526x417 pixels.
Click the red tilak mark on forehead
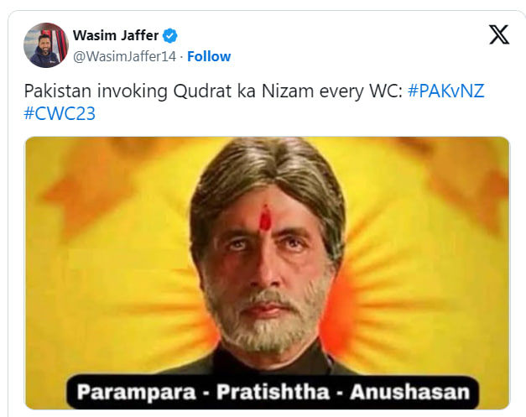(x=265, y=217)
